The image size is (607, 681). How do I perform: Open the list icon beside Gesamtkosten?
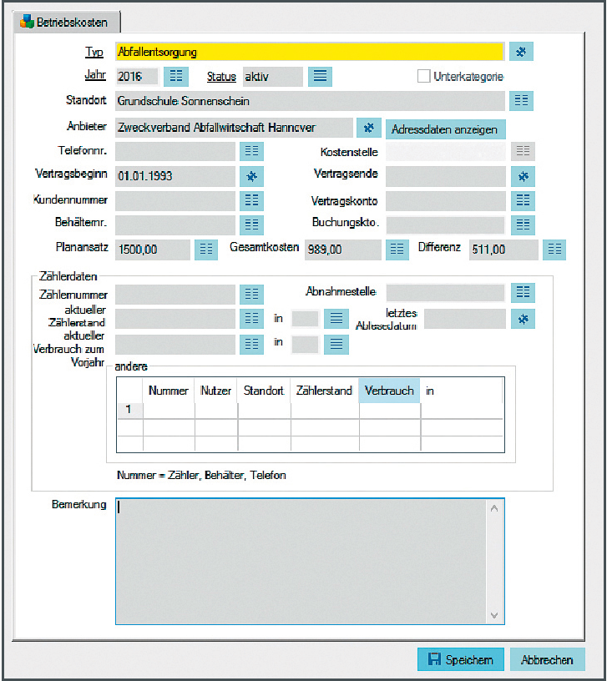[x=397, y=250]
